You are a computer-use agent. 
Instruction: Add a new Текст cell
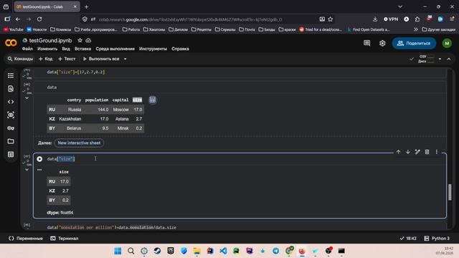click(x=67, y=59)
